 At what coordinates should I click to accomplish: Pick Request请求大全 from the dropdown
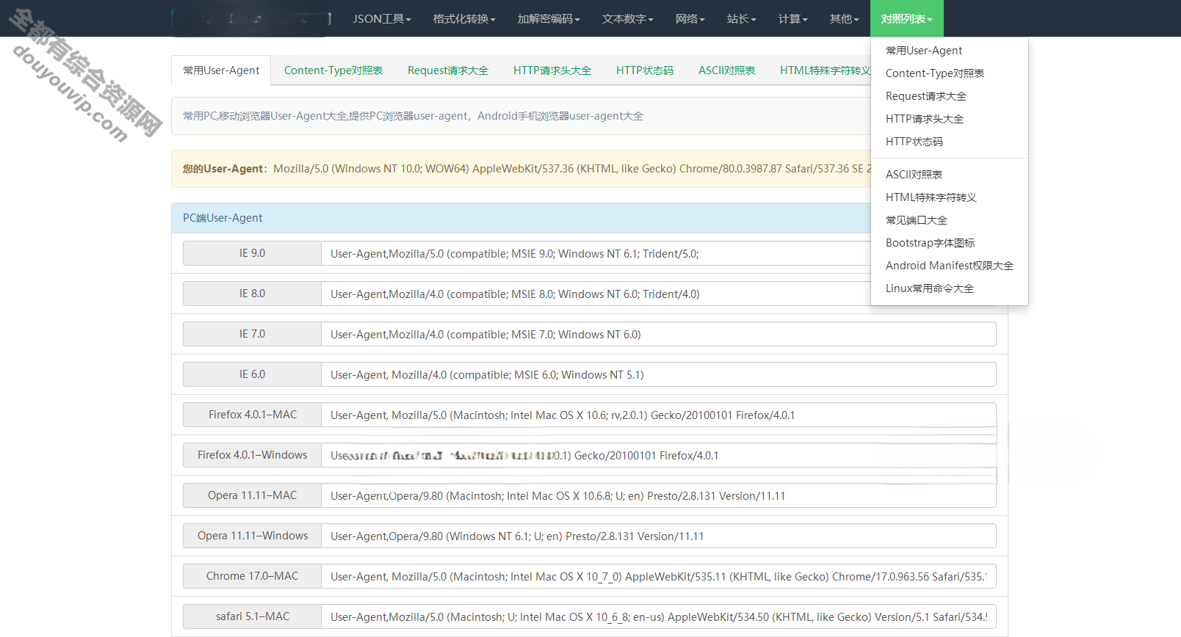pos(949,96)
